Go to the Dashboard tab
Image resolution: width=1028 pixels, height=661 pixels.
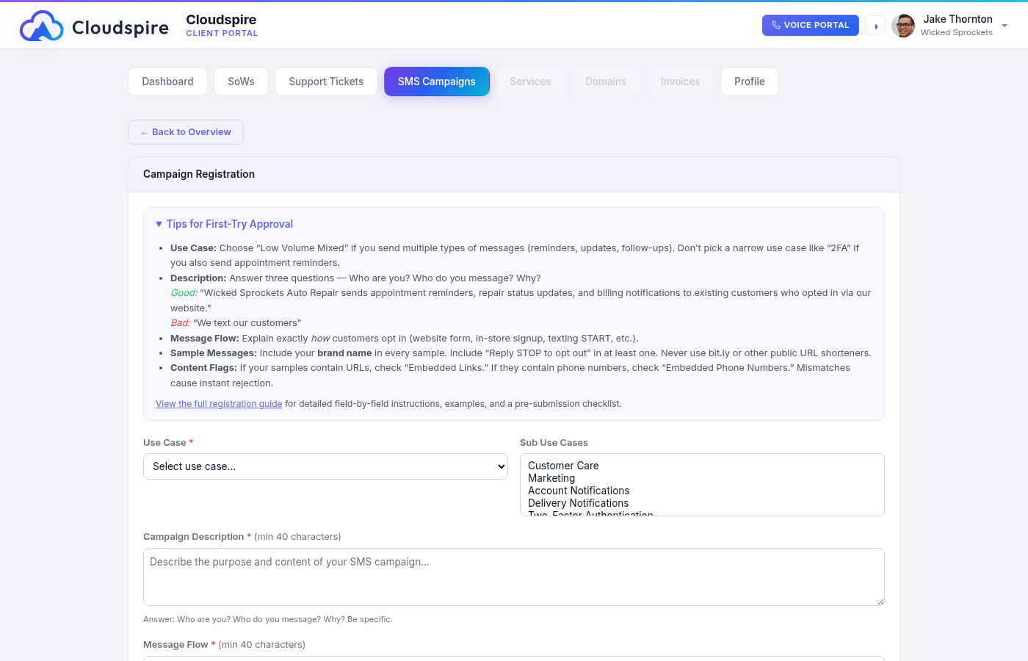167,82
